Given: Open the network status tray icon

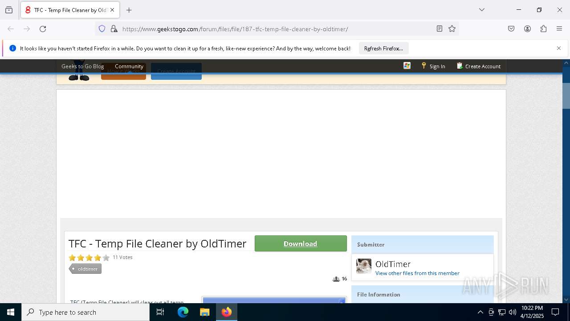Looking at the screenshot, I should [x=502, y=312].
